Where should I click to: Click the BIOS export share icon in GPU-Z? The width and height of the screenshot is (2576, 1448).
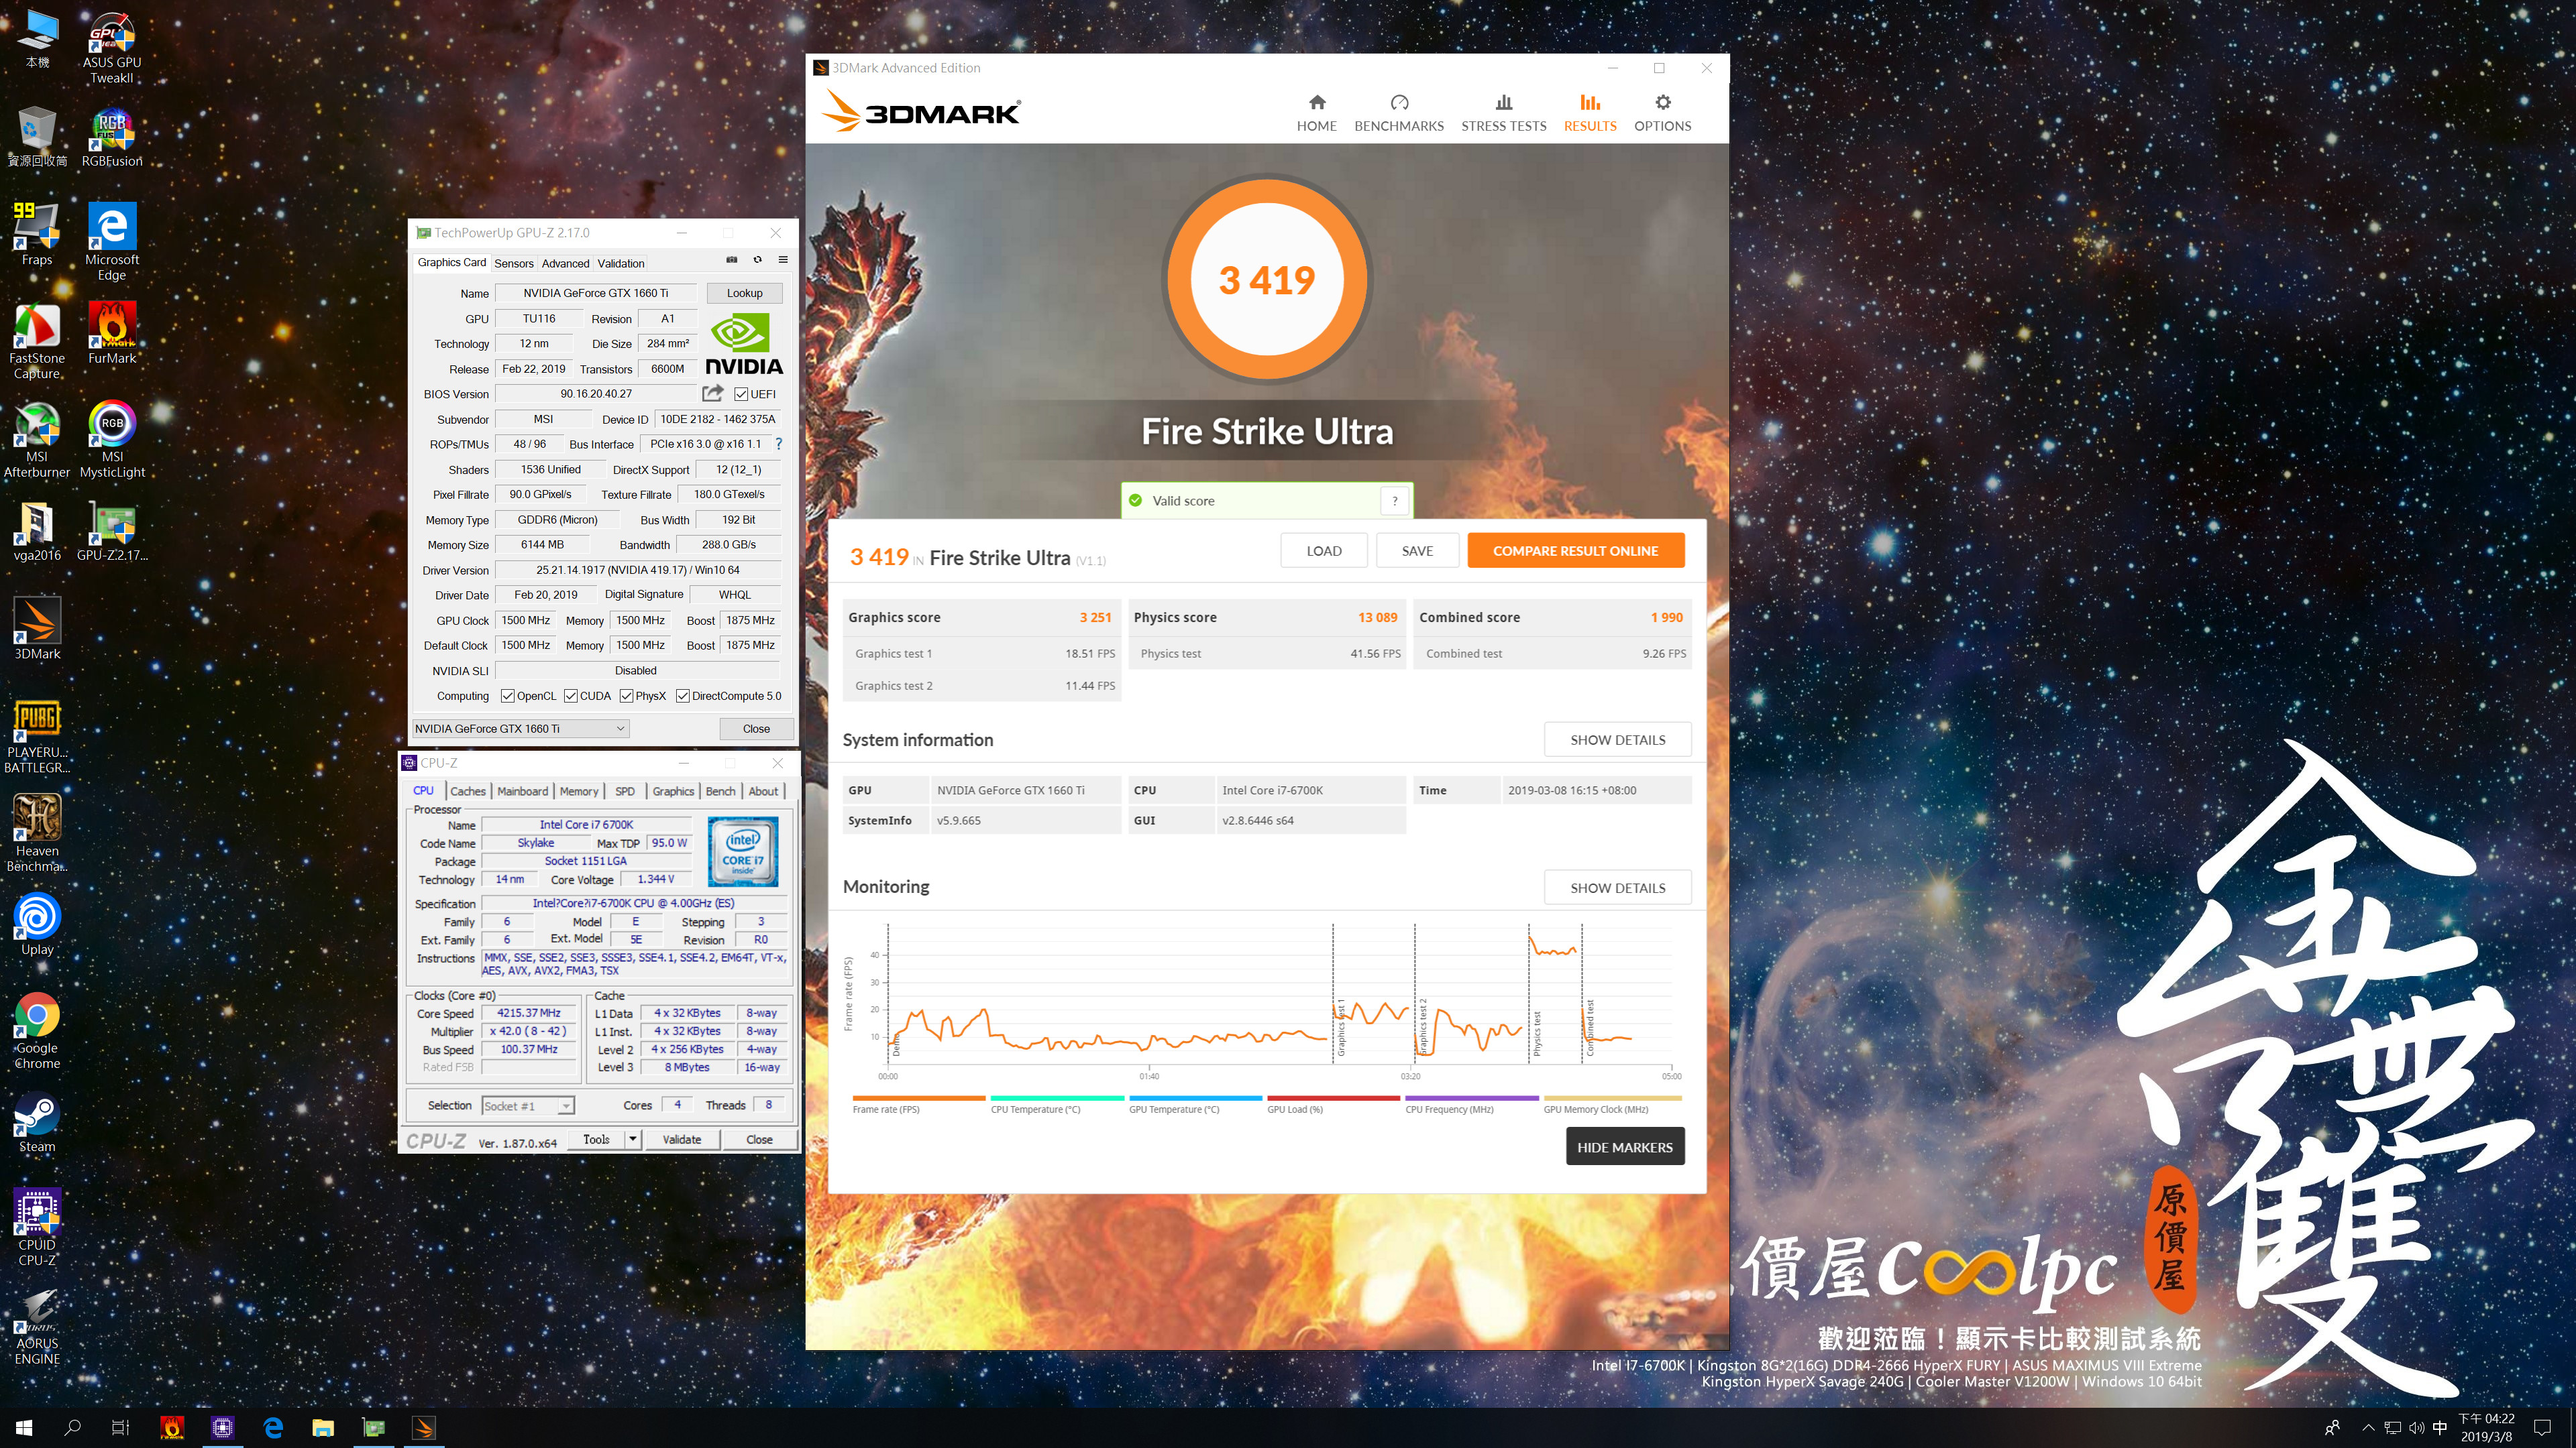click(712, 393)
